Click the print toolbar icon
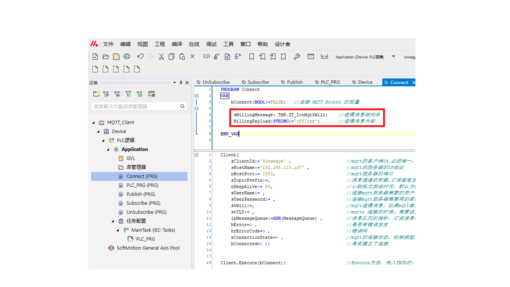The image size is (510, 287). 127,57
